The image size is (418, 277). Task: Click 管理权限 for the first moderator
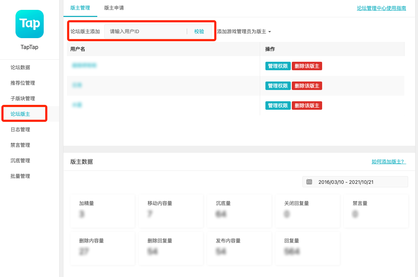point(278,66)
